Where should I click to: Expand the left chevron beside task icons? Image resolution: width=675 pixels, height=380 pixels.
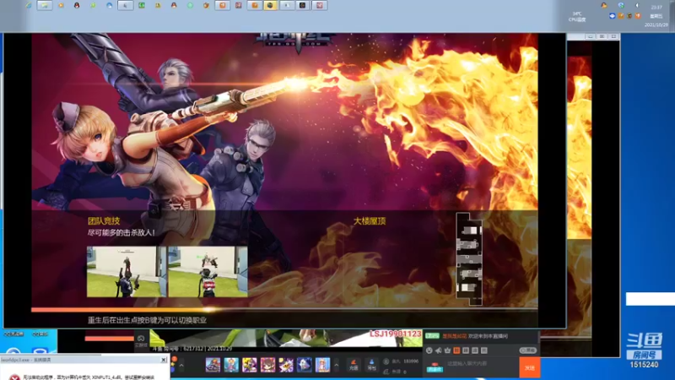tap(181, 366)
